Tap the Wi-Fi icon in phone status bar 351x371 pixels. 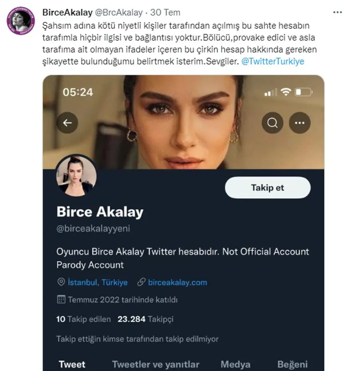click(x=286, y=93)
